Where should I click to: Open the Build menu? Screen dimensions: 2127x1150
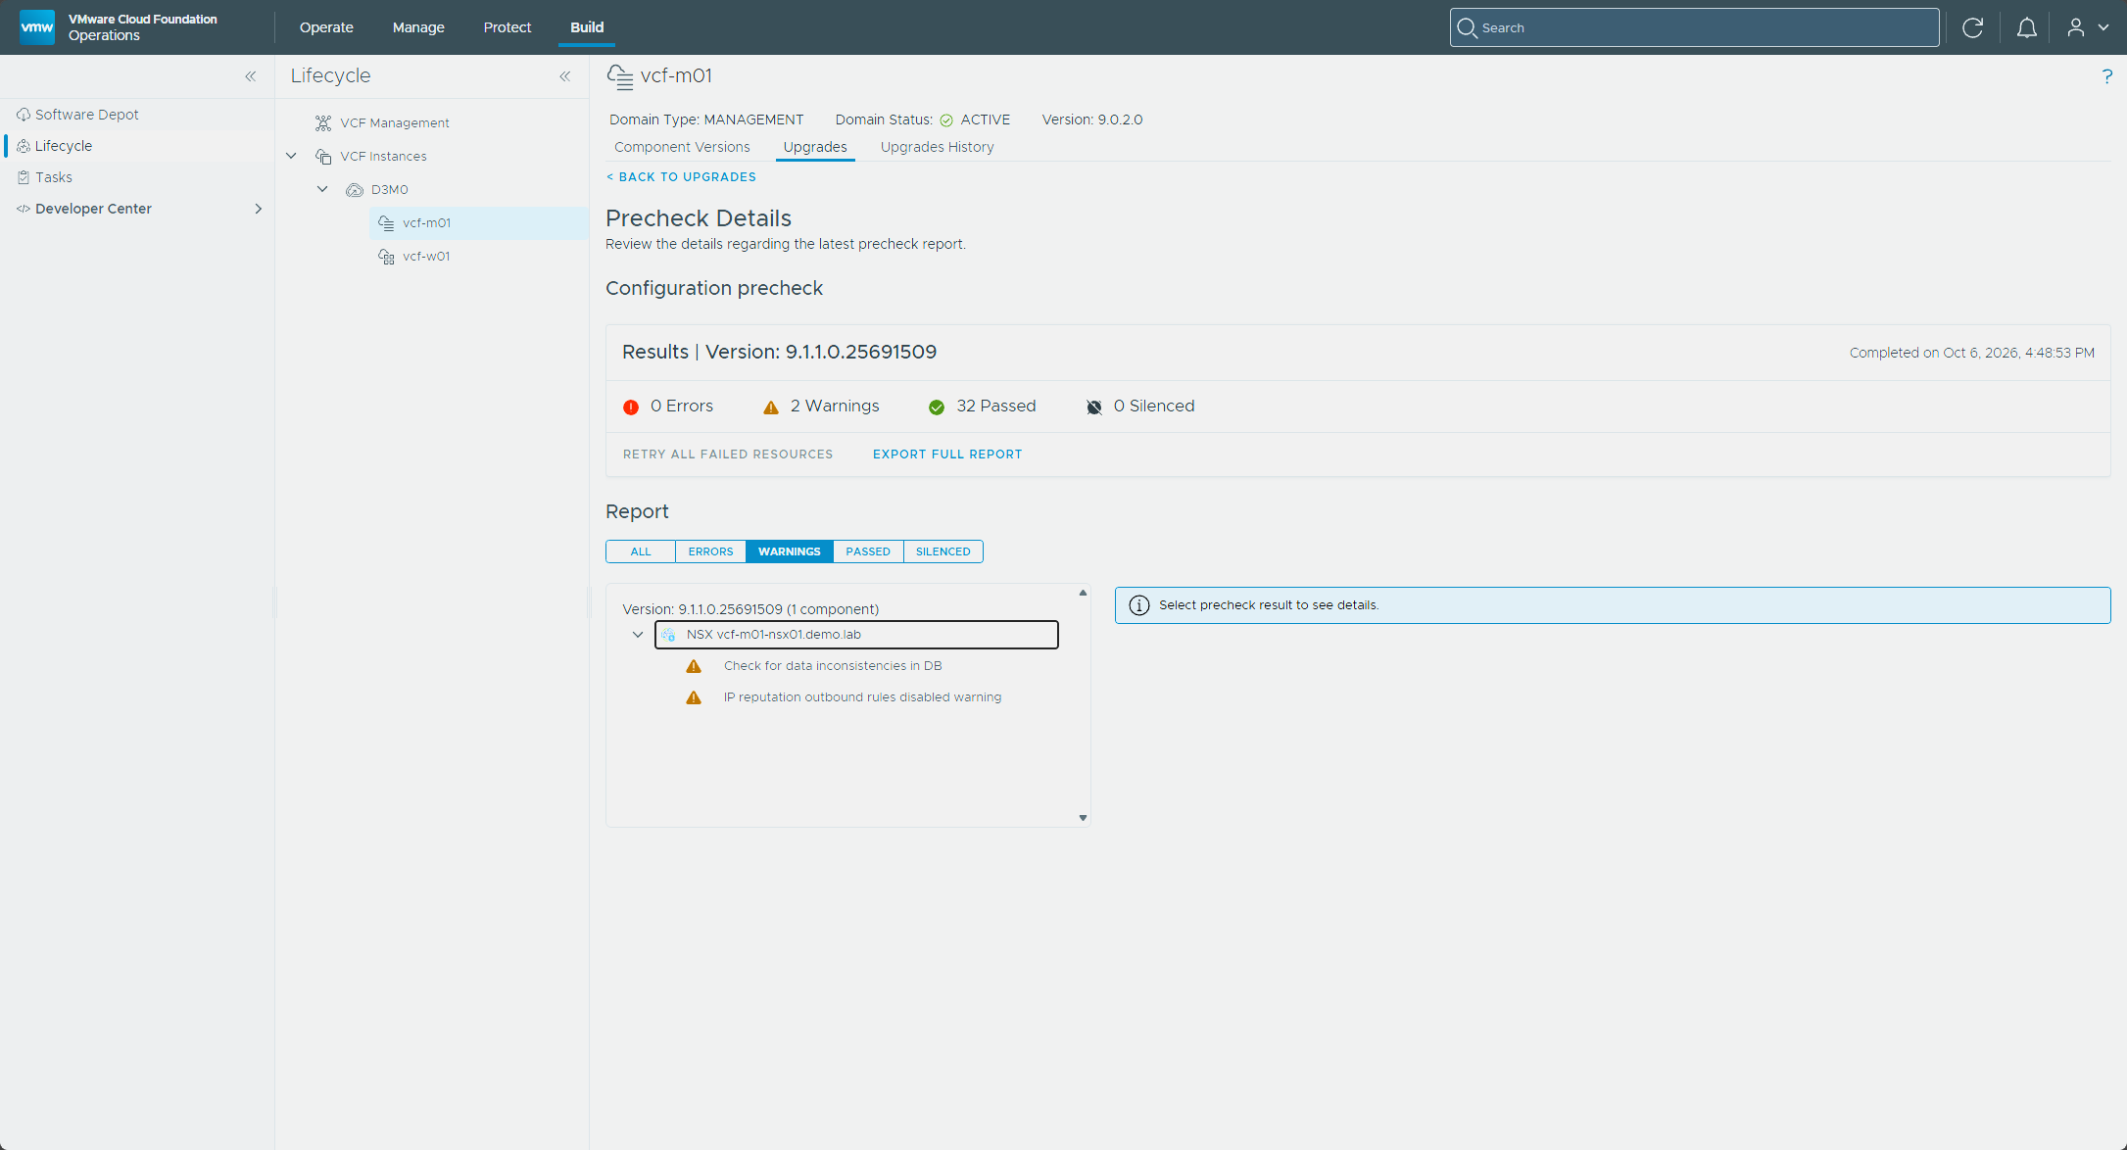tap(587, 27)
